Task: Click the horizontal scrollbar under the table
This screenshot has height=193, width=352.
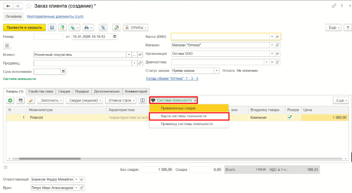Action: 50,159
